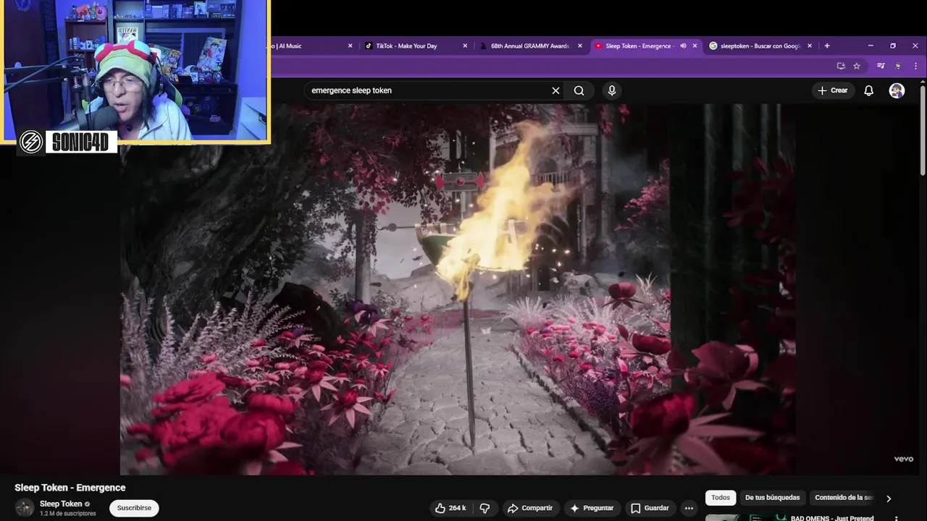Click the Sleep Token - Emergence title
Viewport: 927px width, 521px height.
70,488
